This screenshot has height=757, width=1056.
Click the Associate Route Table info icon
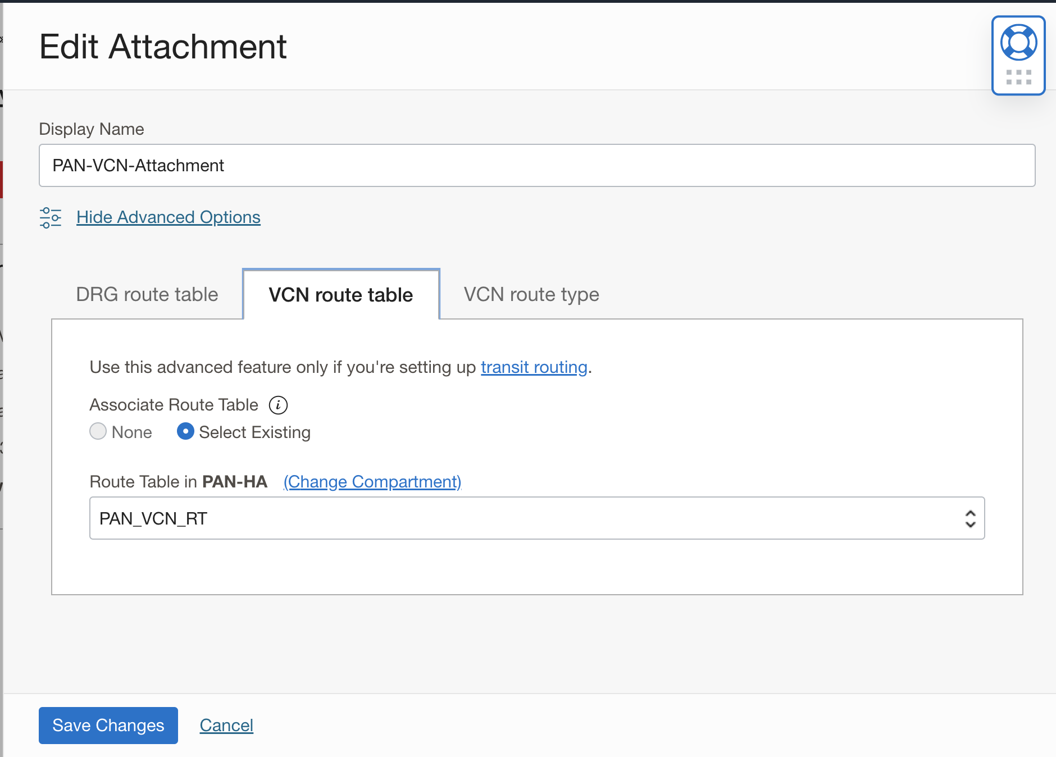[x=278, y=405]
